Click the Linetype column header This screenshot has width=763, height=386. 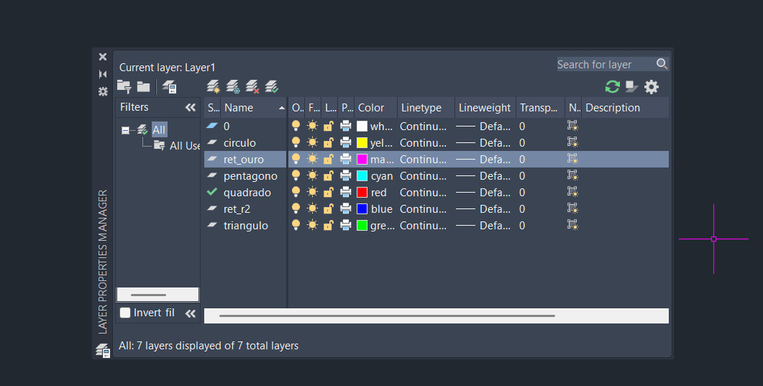[x=422, y=108]
